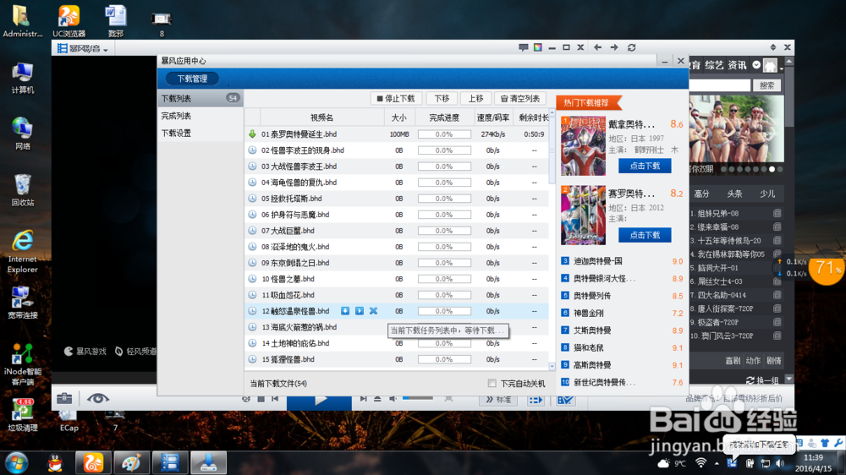Screen dimensions: 846x475
Task: Open 迪迦奥特曼-国 in the recommendations
Action: coord(598,261)
